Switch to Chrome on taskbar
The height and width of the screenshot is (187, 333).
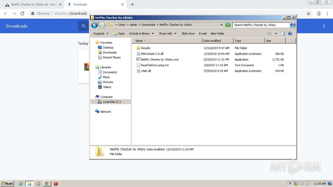pos(47,184)
